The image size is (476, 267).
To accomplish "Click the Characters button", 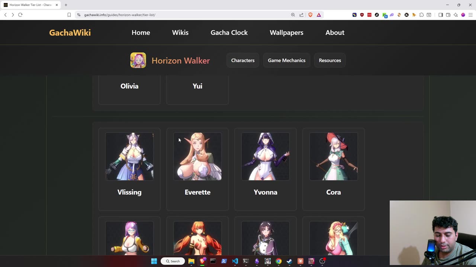I will tap(243, 60).
